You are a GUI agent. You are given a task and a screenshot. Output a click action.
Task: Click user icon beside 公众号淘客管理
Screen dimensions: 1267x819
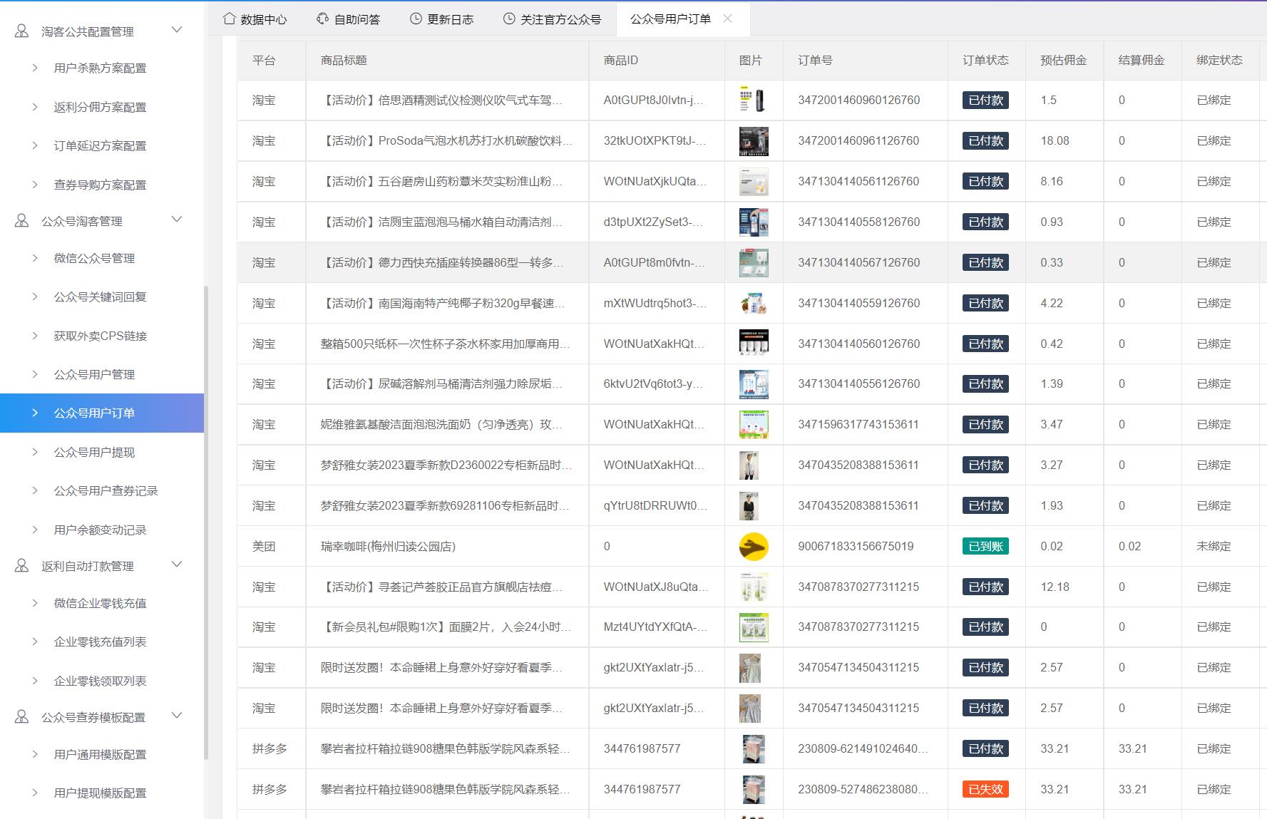click(x=22, y=221)
